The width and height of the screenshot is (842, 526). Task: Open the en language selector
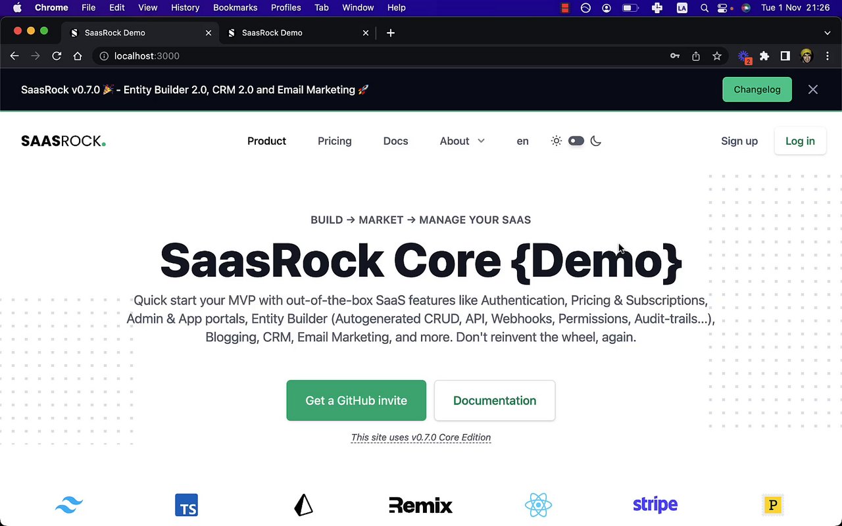[x=523, y=141]
